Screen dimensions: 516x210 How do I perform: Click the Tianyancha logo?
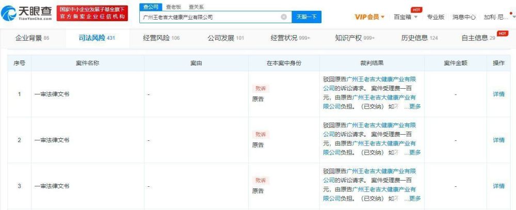(27, 13)
